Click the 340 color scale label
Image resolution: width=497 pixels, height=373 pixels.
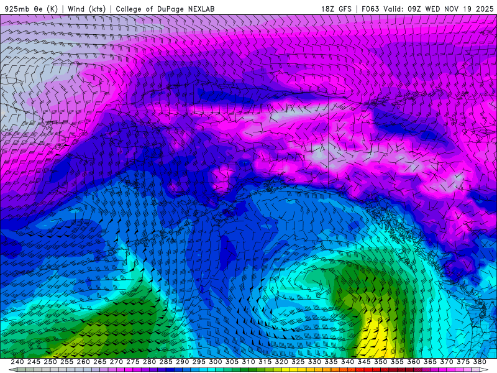[x=347, y=362]
